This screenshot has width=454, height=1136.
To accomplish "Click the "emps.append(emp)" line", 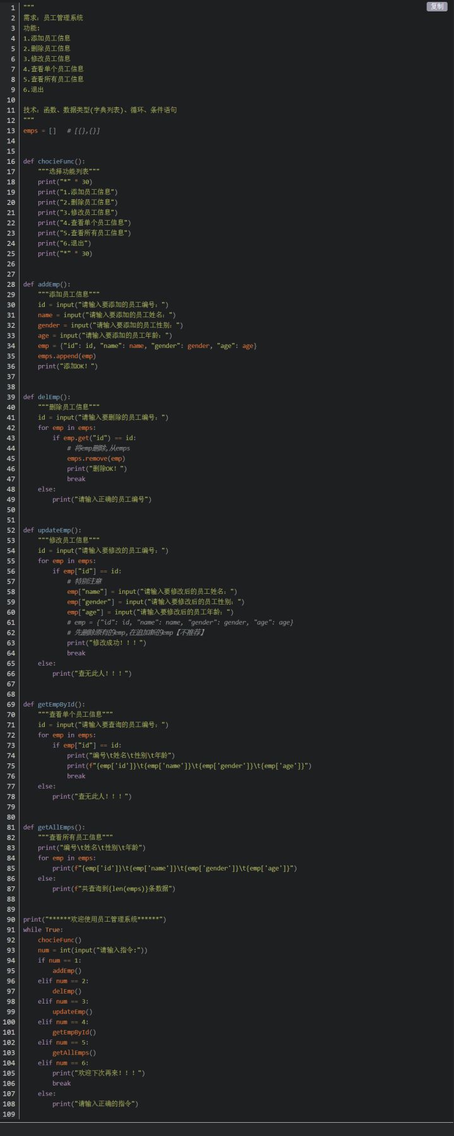I will point(67,356).
